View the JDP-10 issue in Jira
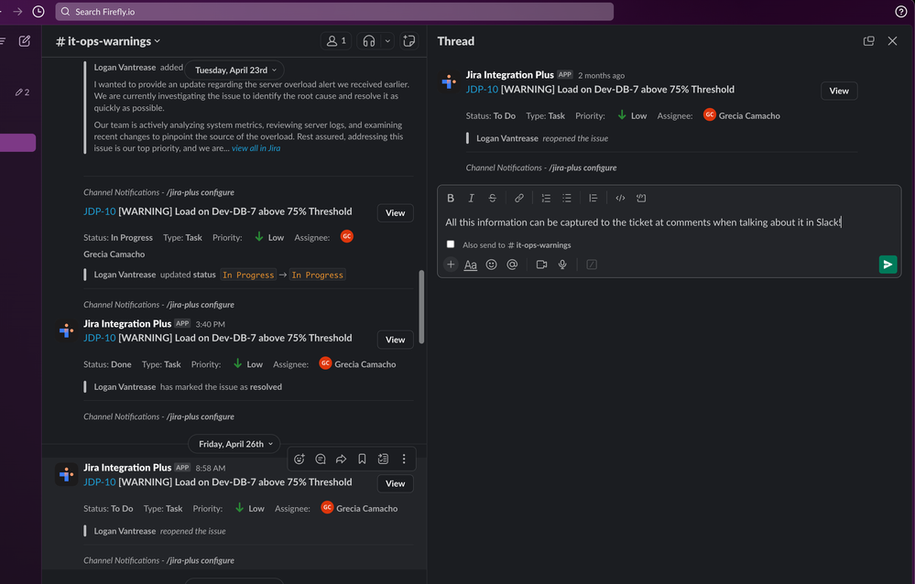 [838, 91]
